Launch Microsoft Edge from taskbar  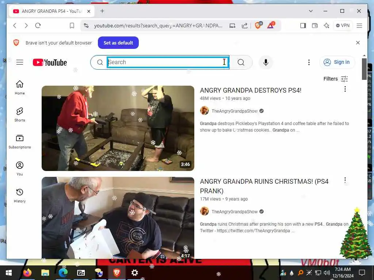tap(63, 273)
